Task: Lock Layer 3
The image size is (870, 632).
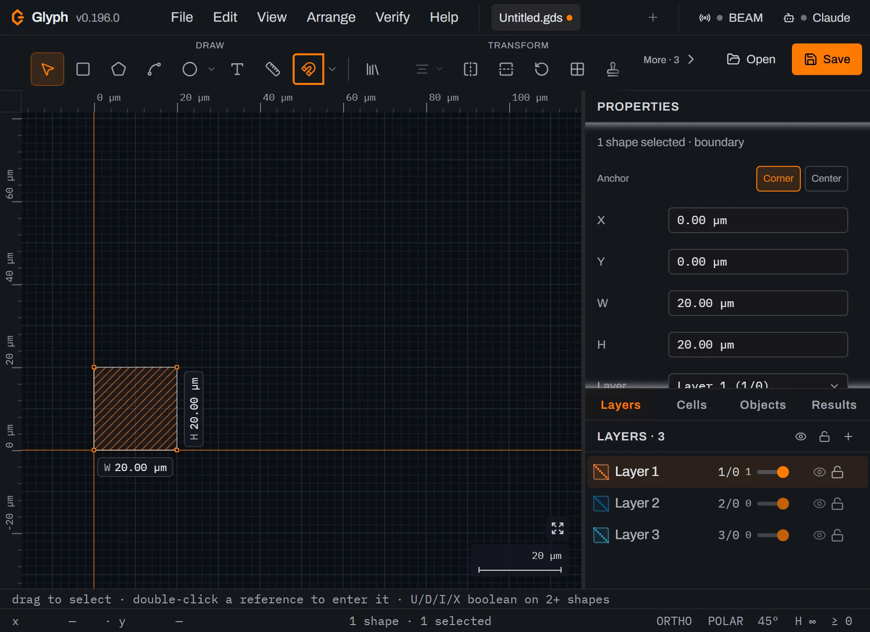Action: tap(837, 535)
